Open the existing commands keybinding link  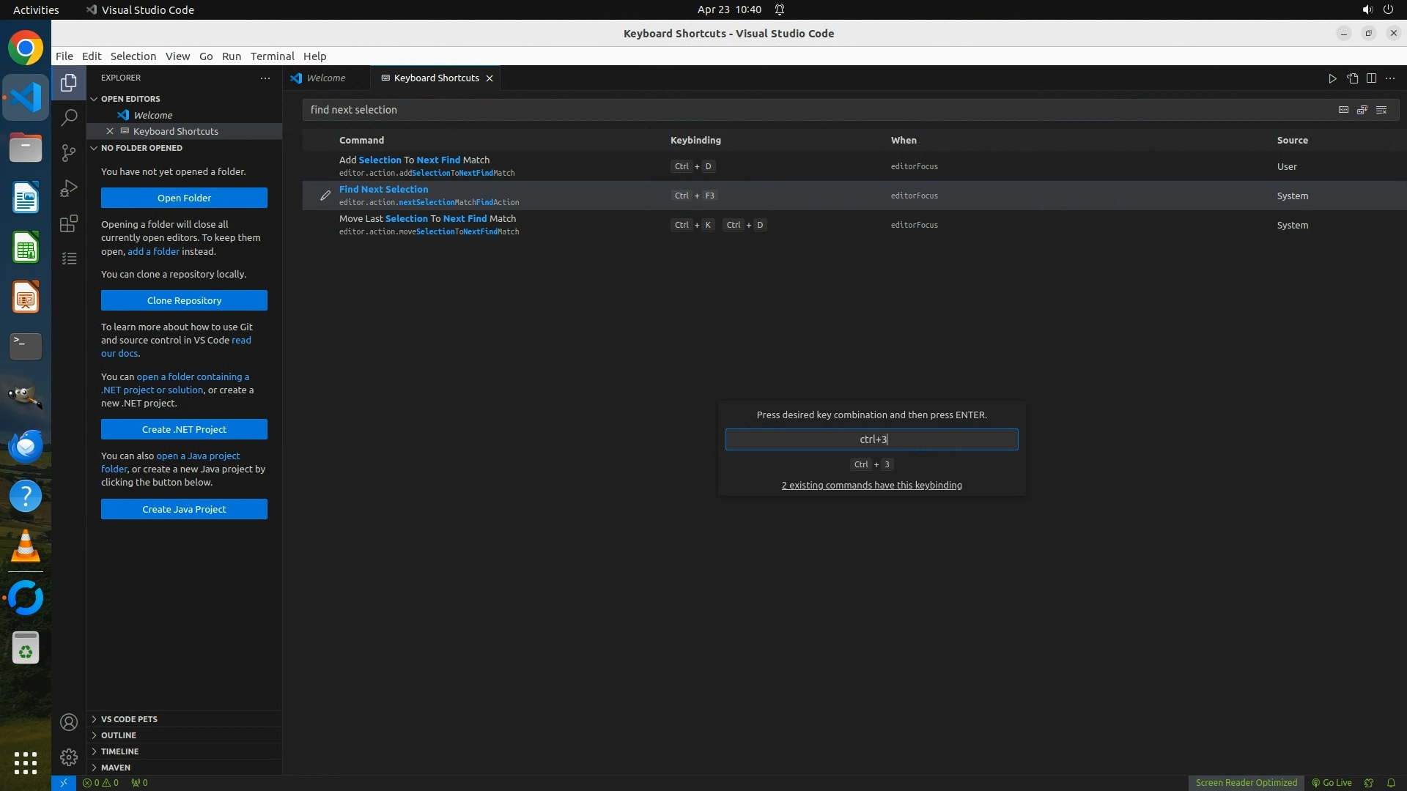point(871,485)
